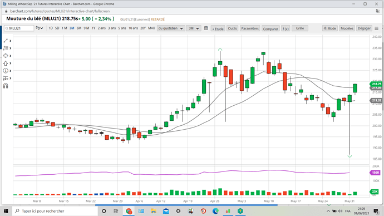Show hidden system tray icons chevron

(x=328, y=211)
